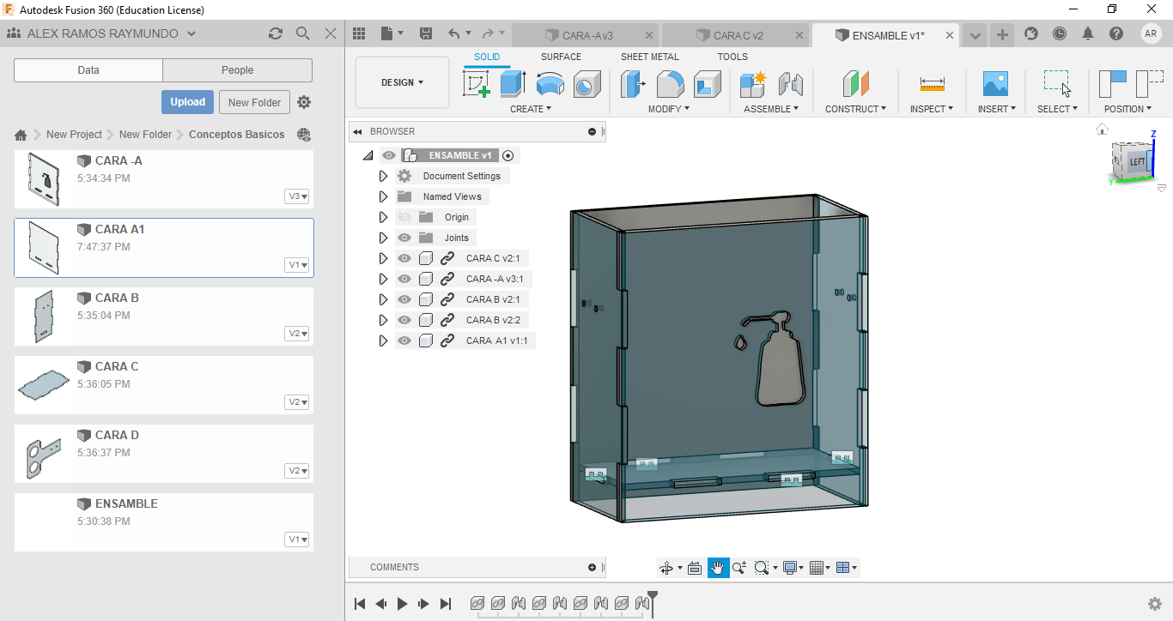Open the Job Status clock icon
Image resolution: width=1173 pixels, height=621 pixels.
click(x=1060, y=33)
